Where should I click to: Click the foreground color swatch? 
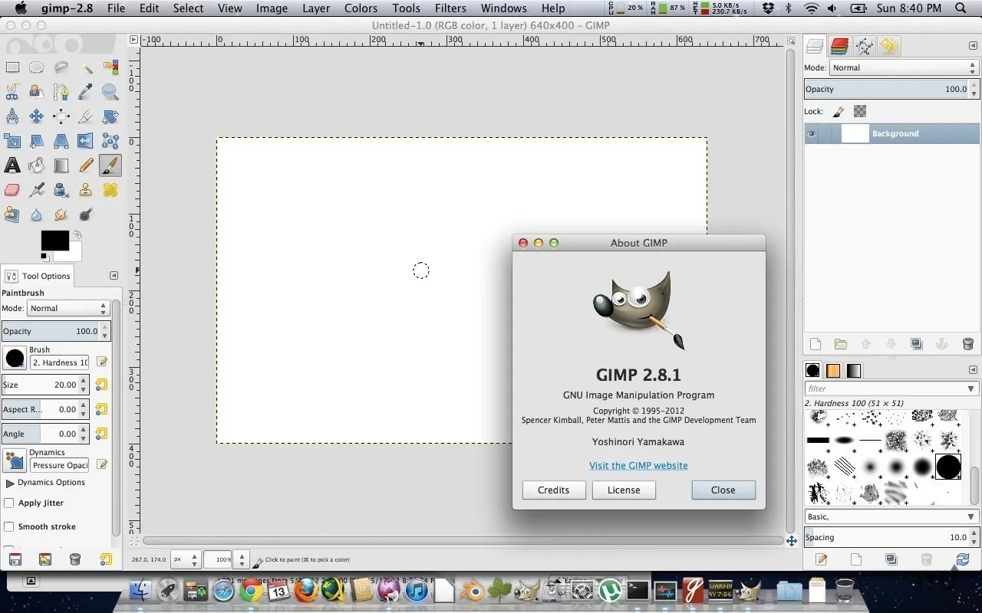(54, 239)
